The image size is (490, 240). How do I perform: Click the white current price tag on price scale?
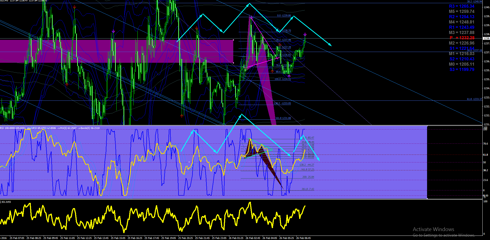tap(486, 39)
